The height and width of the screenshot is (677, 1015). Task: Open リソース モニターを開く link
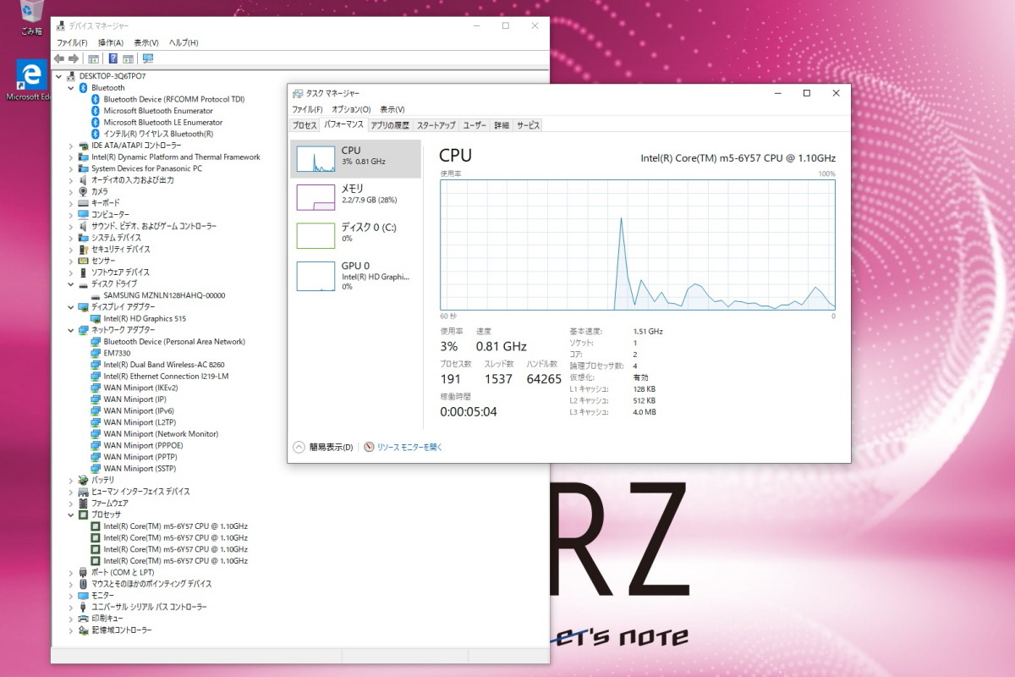[409, 447]
